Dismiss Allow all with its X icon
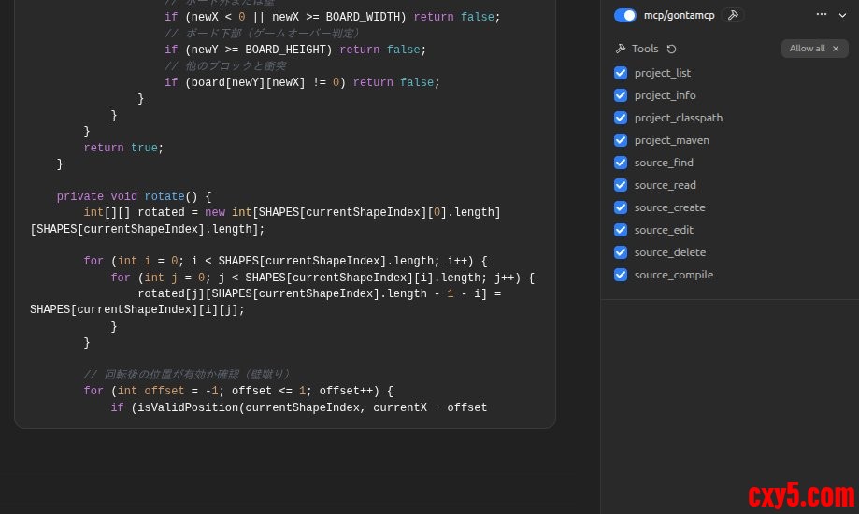859x514 pixels. [836, 49]
